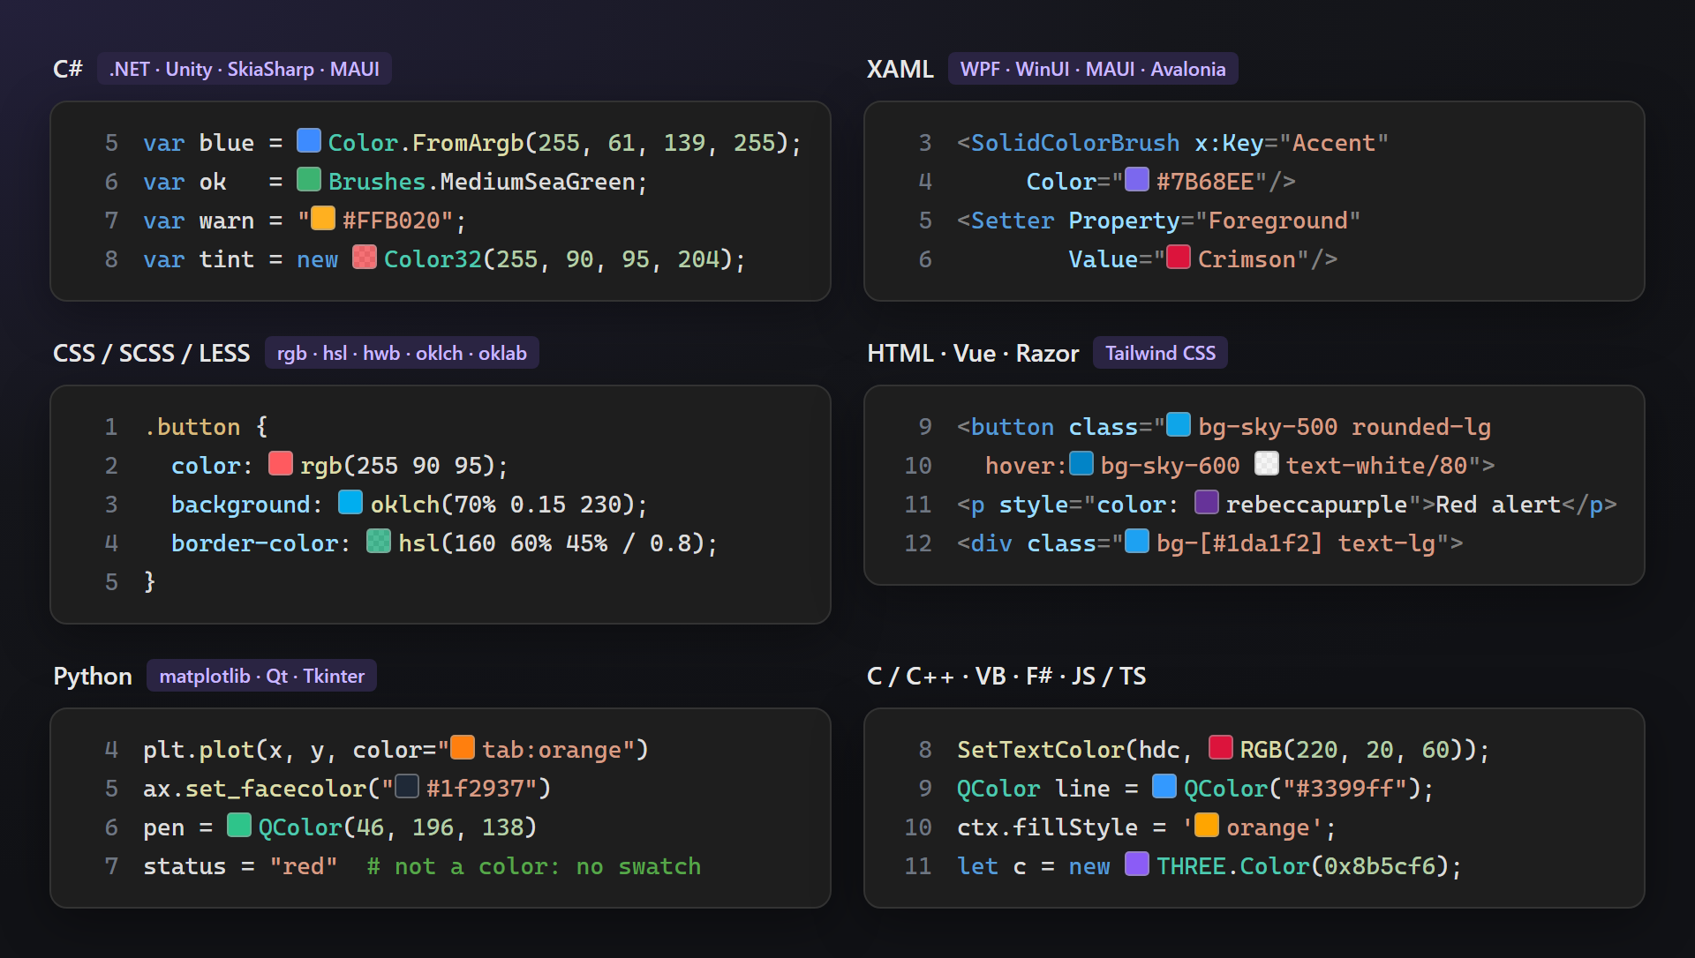Image resolution: width=1695 pixels, height=958 pixels.
Task: Click the red swatch before RGB(220, 20, 60)
Action: (x=1221, y=748)
